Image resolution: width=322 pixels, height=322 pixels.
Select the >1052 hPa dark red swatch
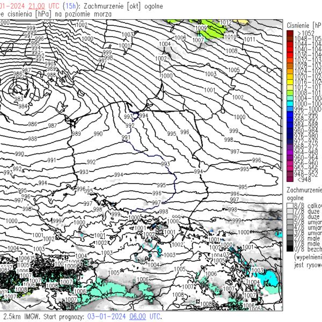(290, 33)
